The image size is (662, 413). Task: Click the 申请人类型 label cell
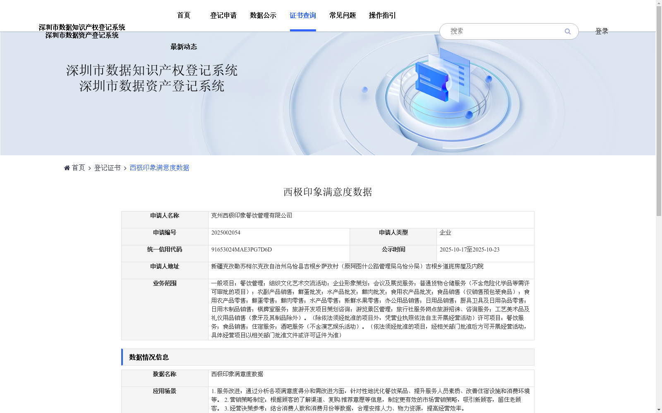pyautogui.click(x=393, y=237)
